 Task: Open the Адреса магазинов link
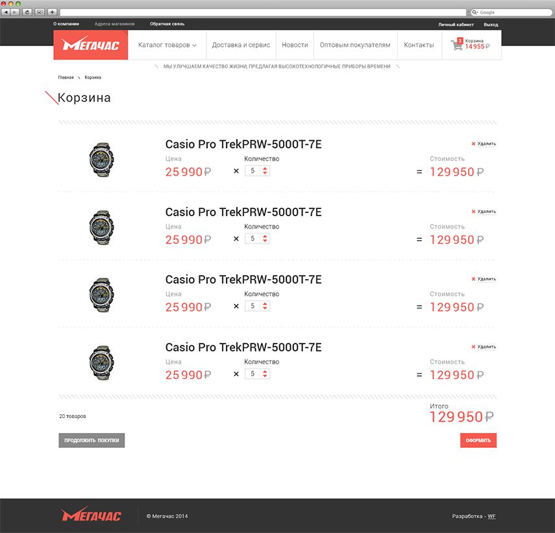coord(114,24)
